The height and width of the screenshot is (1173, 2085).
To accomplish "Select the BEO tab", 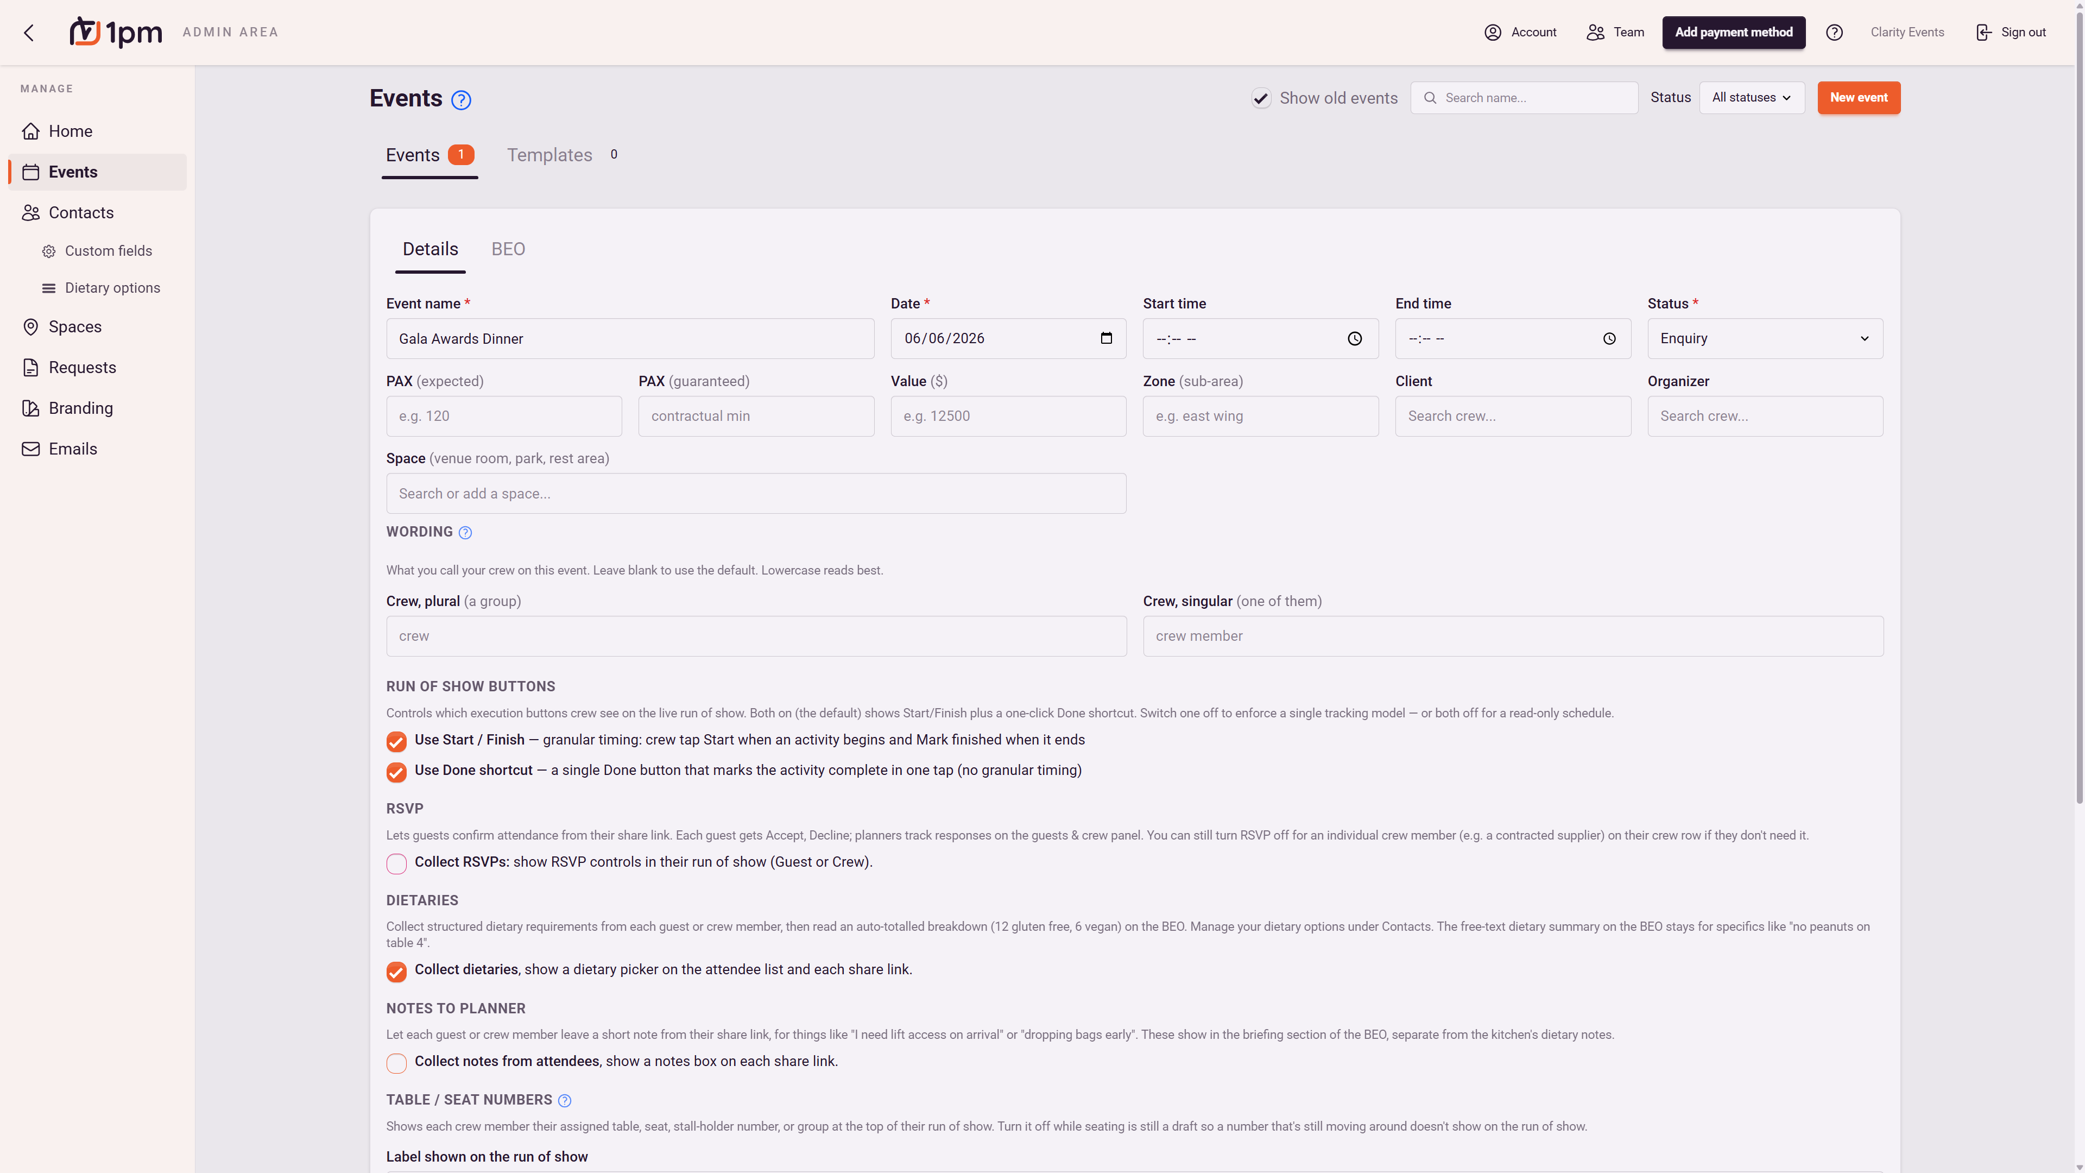I will point(508,249).
